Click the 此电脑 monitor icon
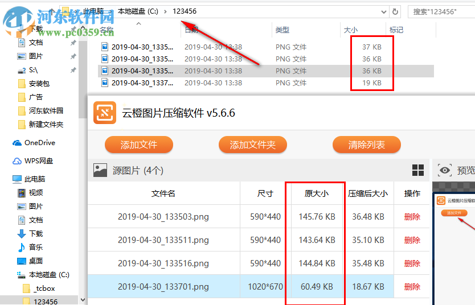475x305 pixels. click(17, 179)
